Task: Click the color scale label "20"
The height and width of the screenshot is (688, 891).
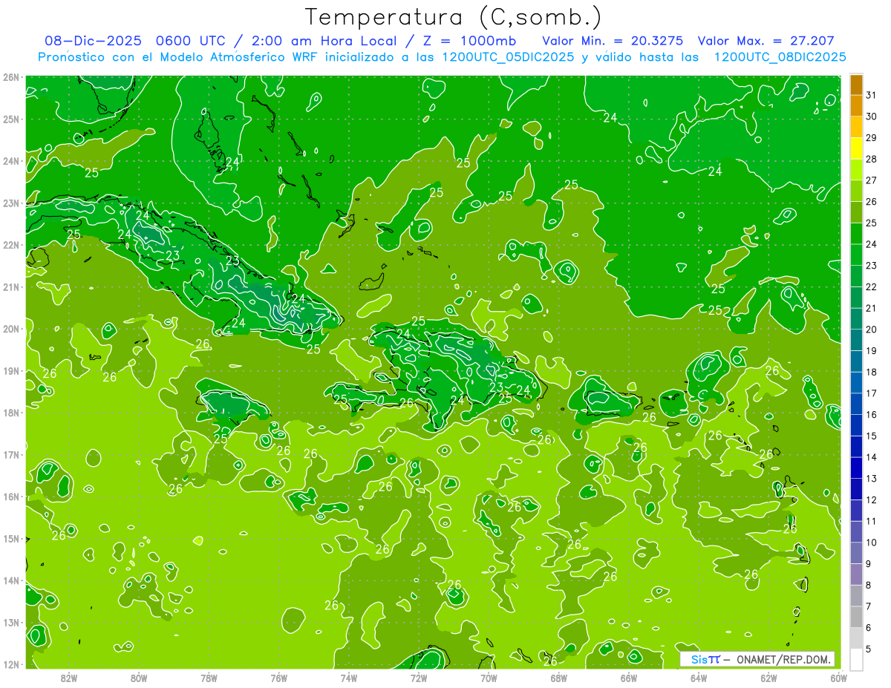Action: [x=871, y=329]
